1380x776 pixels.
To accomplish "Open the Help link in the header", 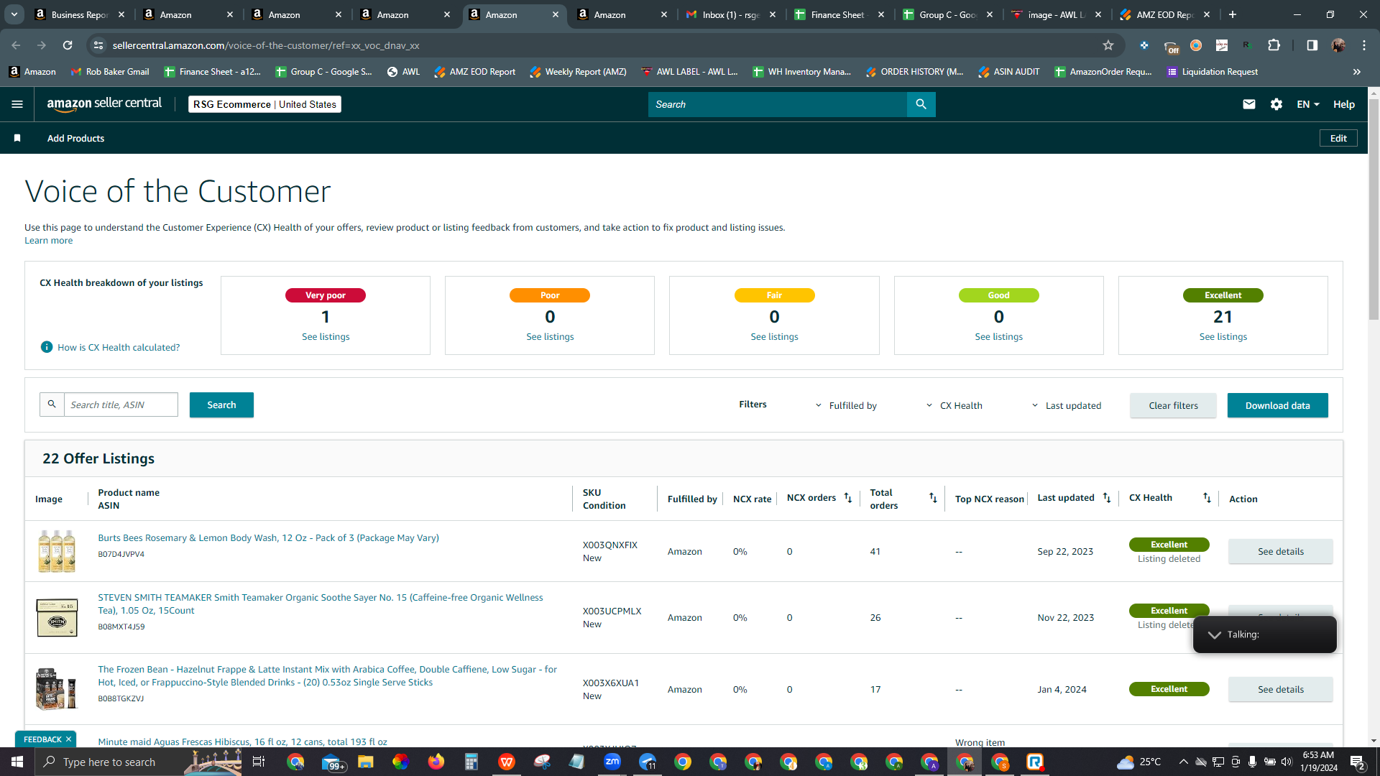I will click(x=1343, y=104).
